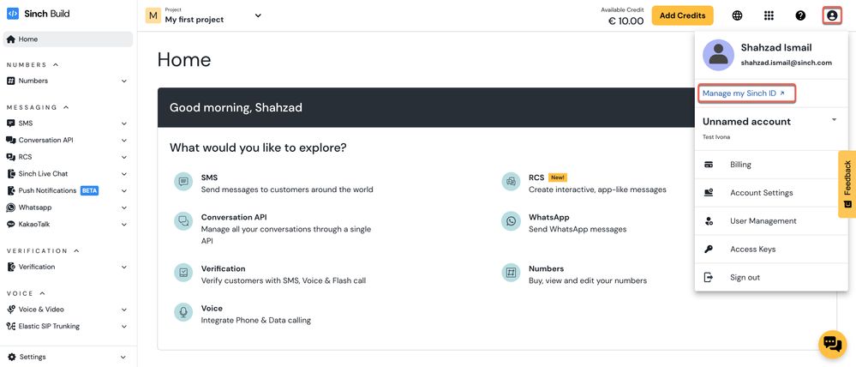Open the apps grid icon

point(769,15)
